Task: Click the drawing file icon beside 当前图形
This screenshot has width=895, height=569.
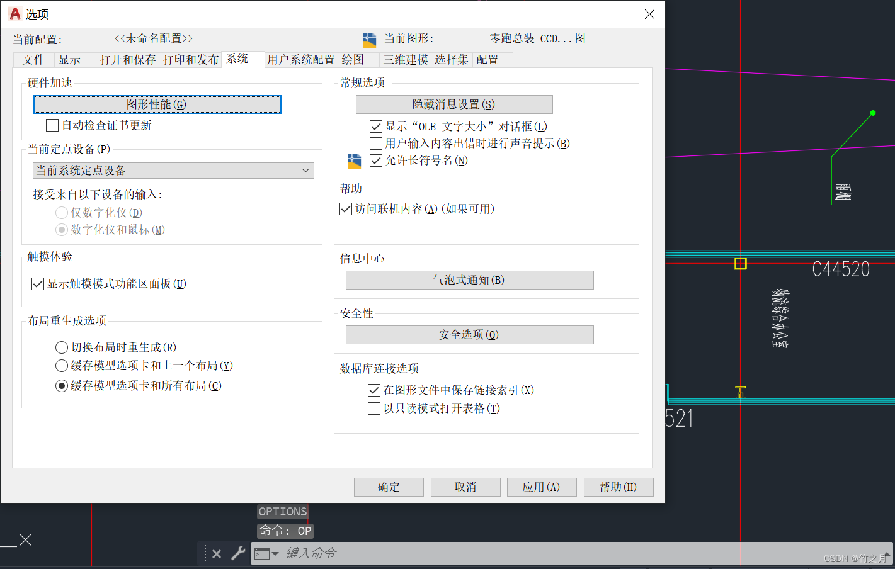Action: coord(369,39)
